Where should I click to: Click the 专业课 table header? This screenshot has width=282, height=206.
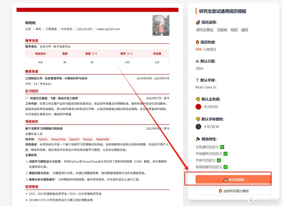[157, 53]
